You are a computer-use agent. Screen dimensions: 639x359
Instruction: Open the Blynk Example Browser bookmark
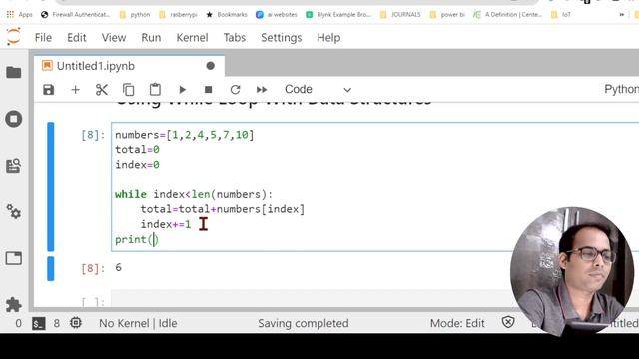pyautogui.click(x=338, y=14)
